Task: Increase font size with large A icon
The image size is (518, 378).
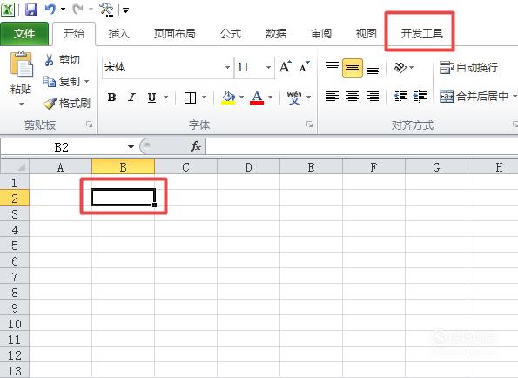Action: tap(286, 67)
